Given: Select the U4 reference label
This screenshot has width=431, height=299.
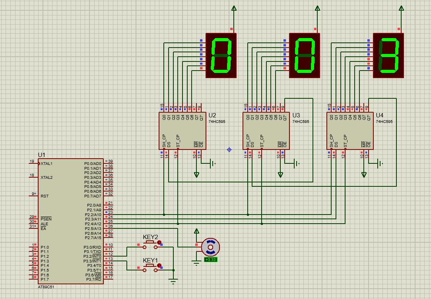Looking at the screenshot, I should click(x=380, y=115).
